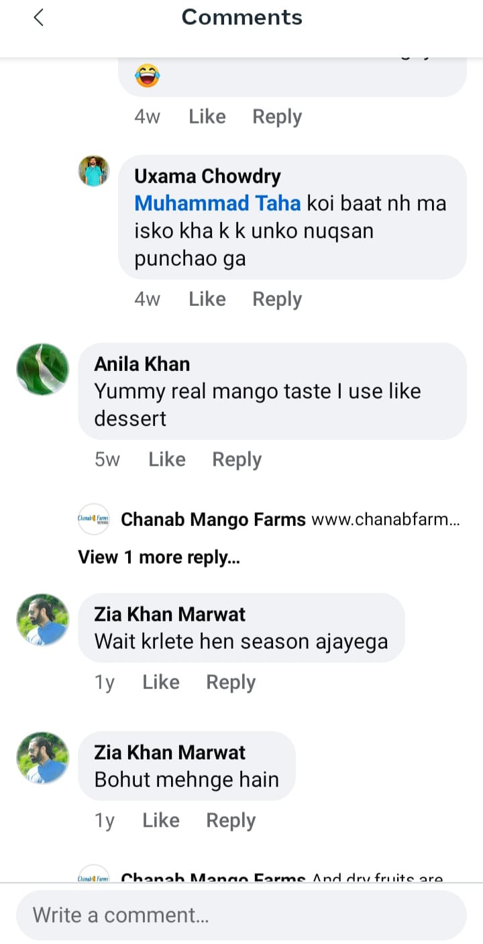Reply to Anila Khan's comment

coord(237,460)
